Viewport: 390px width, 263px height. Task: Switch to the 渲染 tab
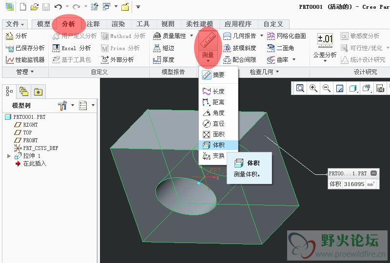118,24
